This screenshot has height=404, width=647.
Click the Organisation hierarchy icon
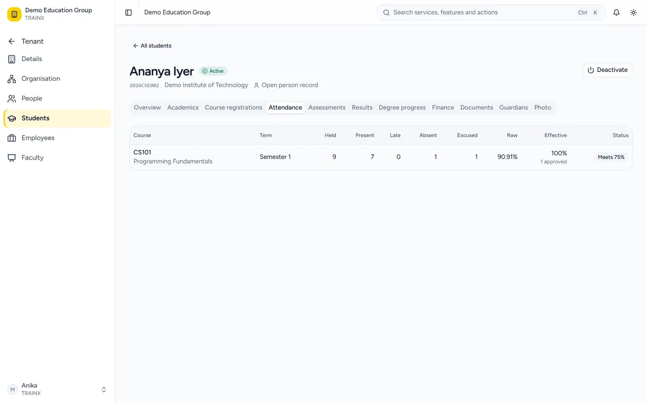(12, 79)
